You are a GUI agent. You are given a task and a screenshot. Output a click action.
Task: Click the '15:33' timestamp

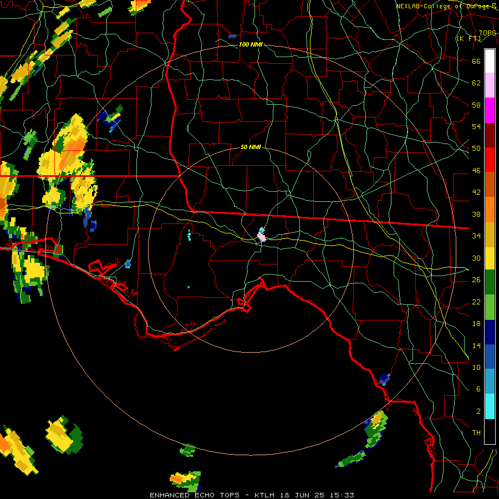(342, 495)
